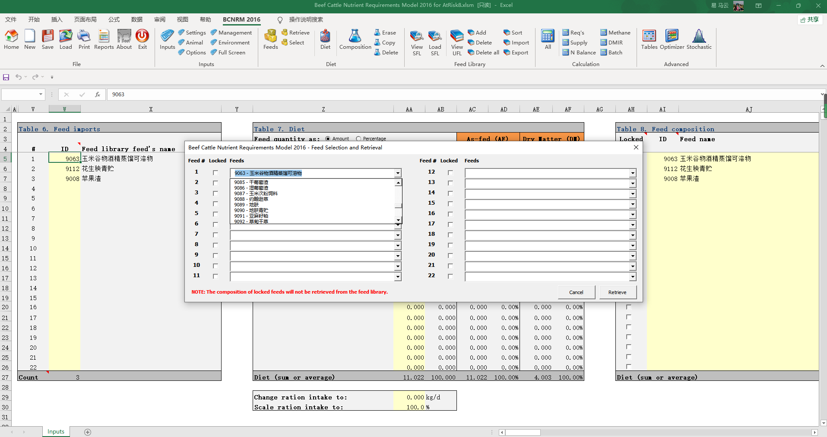
Task: Select the Percentage radio button
Action: (358, 139)
